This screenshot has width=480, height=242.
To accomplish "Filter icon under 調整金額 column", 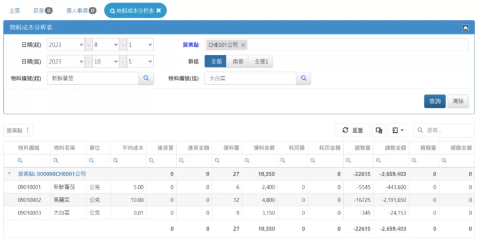I will point(378,160).
